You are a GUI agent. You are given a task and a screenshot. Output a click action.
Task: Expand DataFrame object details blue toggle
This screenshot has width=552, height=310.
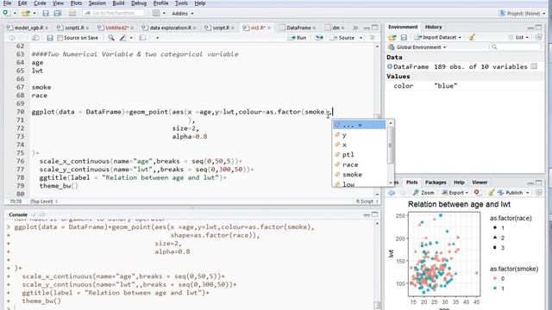click(390, 66)
